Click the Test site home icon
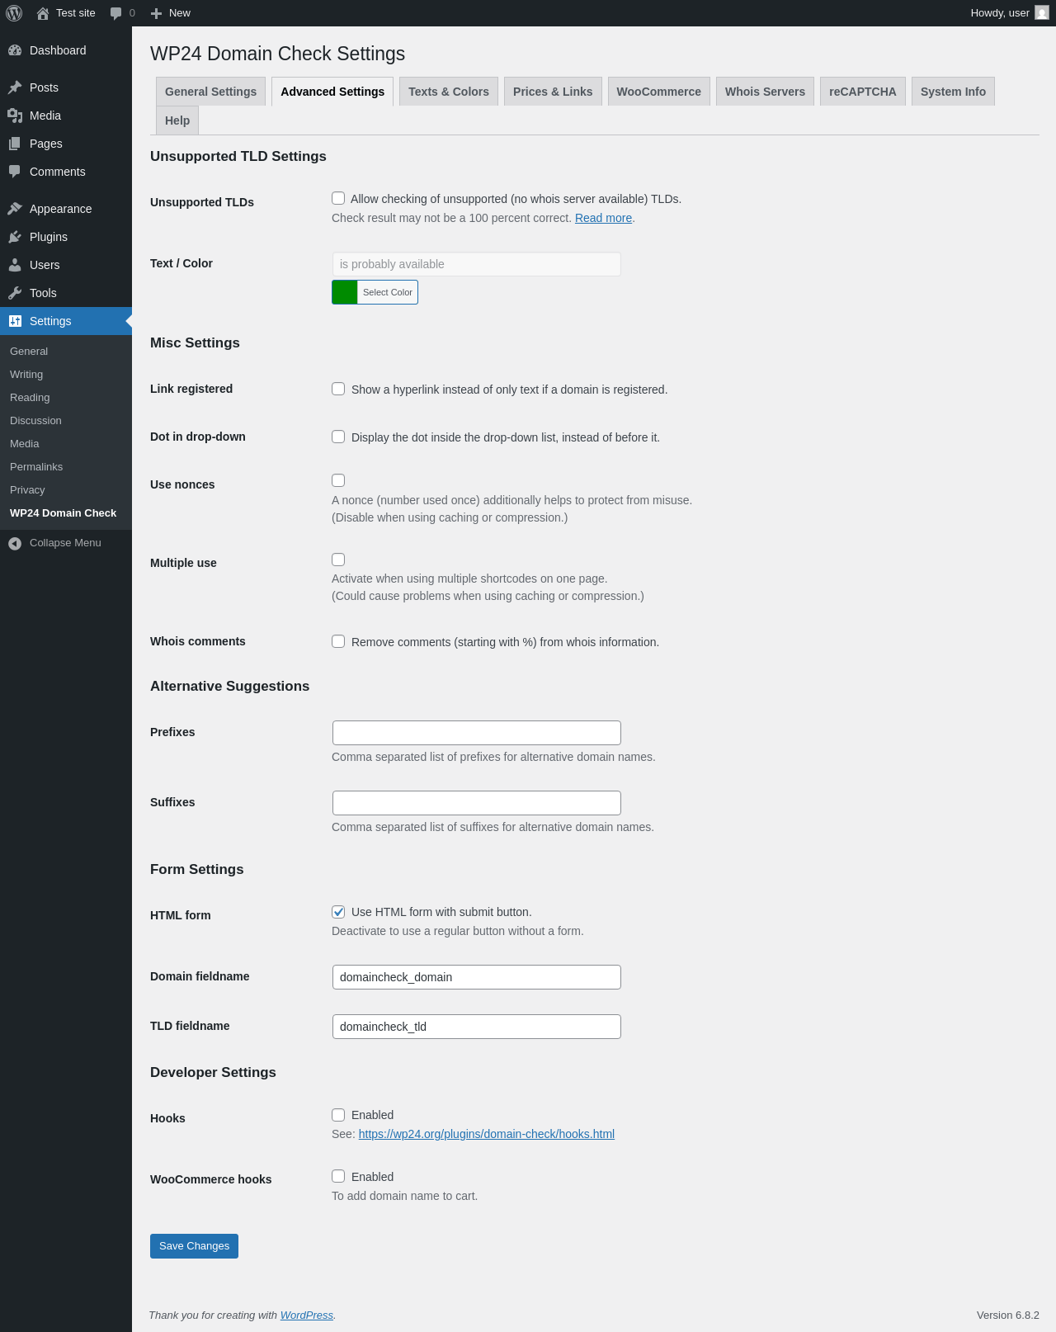1056x1332 pixels. (x=43, y=13)
